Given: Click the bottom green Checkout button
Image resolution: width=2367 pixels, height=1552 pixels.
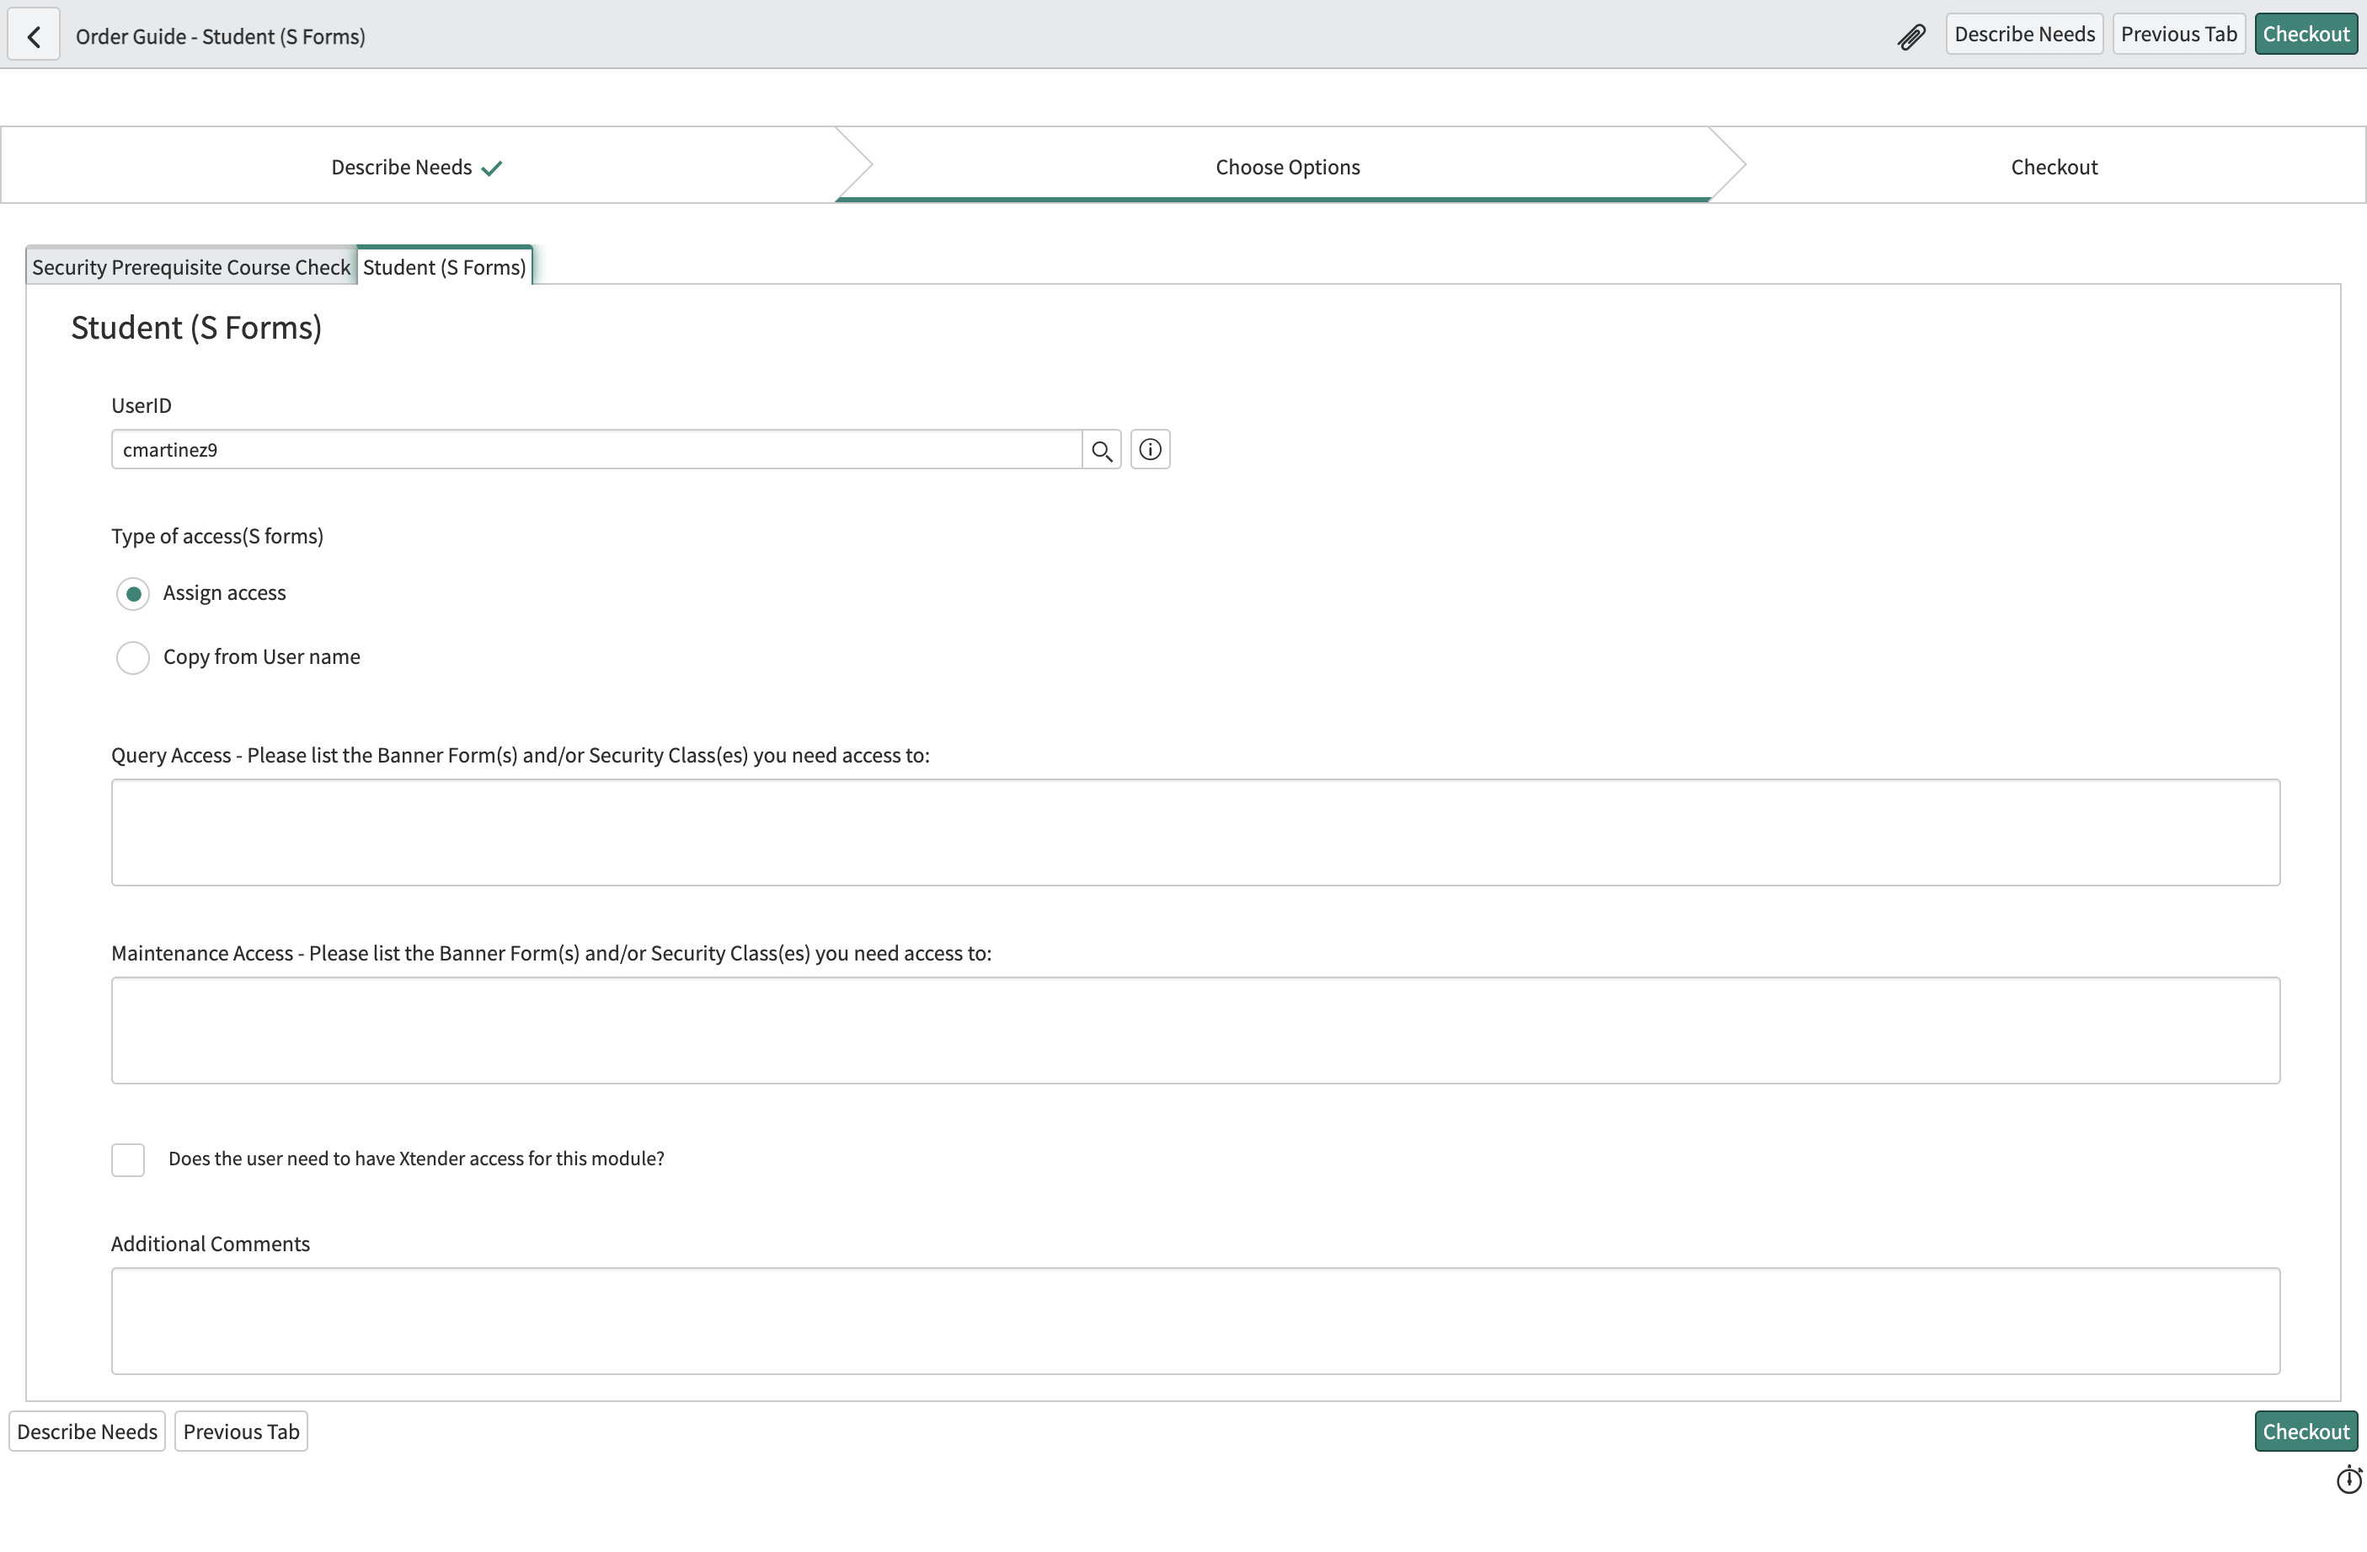Looking at the screenshot, I should [x=2306, y=1431].
